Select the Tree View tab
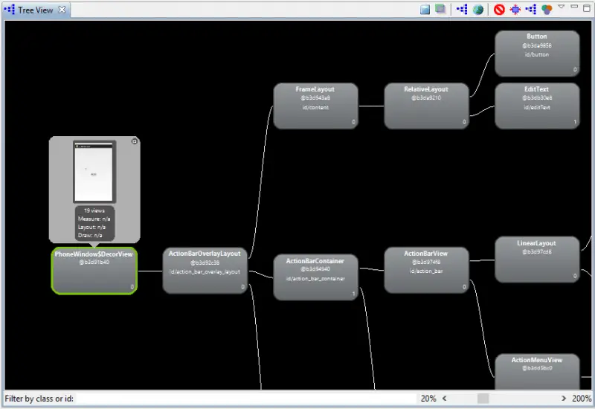The height and width of the screenshot is (409, 595). pyautogui.click(x=35, y=10)
